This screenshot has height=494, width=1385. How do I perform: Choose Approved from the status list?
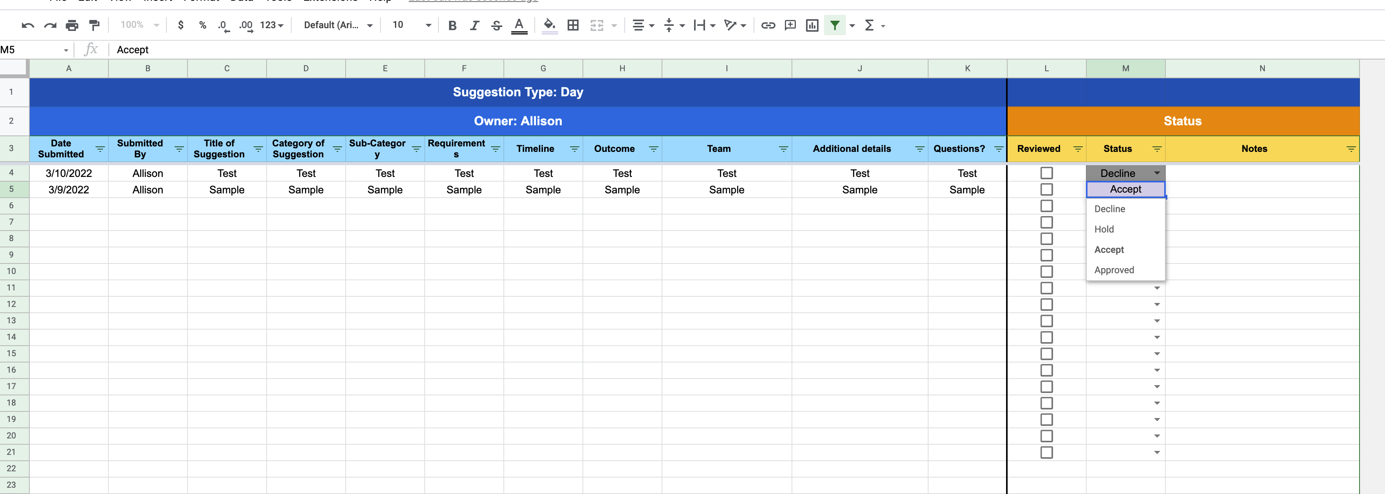click(x=1125, y=270)
